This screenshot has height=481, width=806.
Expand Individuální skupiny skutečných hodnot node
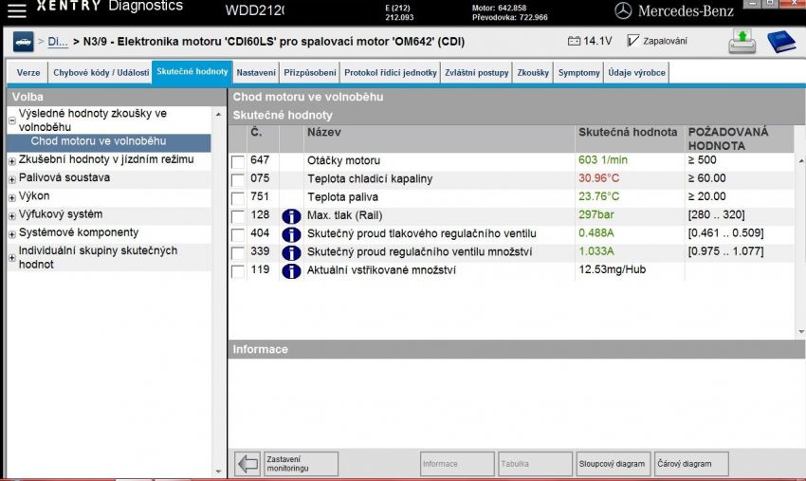[x=11, y=258]
